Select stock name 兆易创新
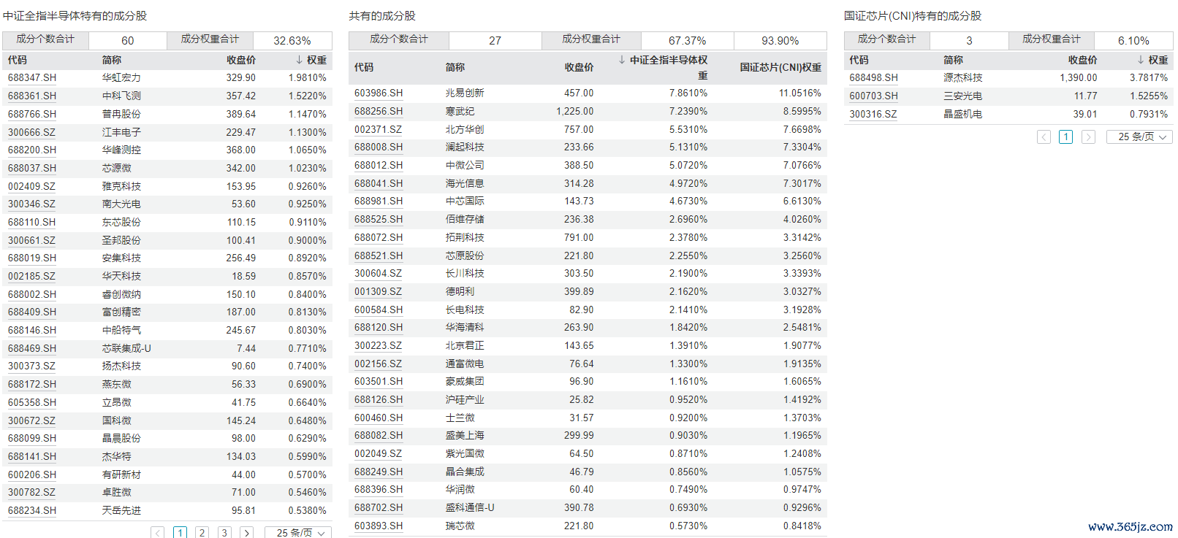 [465, 93]
